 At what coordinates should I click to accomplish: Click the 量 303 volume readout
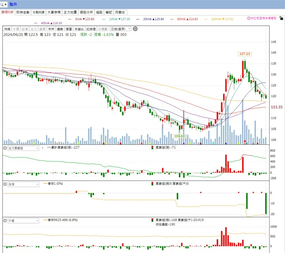tap(121, 35)
